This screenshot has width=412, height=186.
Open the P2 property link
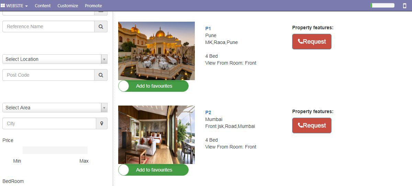[208, 113]
